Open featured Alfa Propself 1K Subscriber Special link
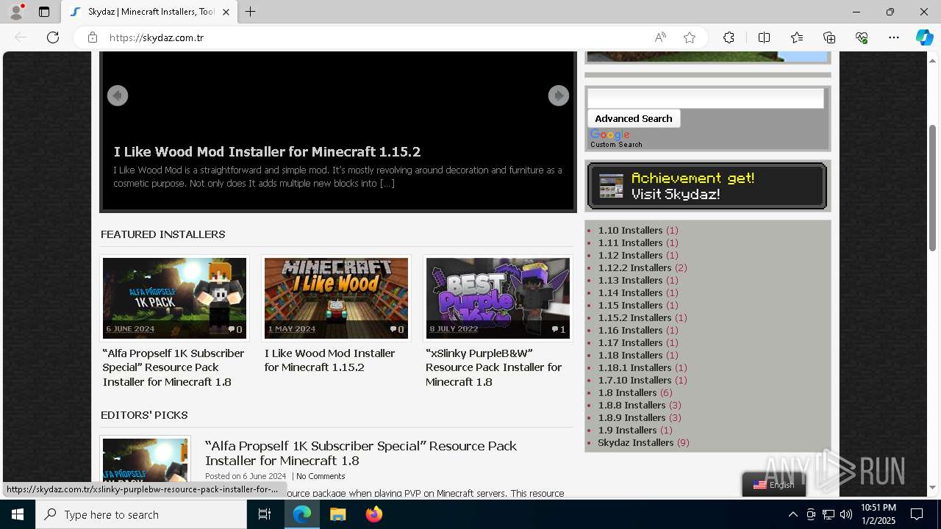This screenshot has width=941, height=529. (x=173, y=367)
